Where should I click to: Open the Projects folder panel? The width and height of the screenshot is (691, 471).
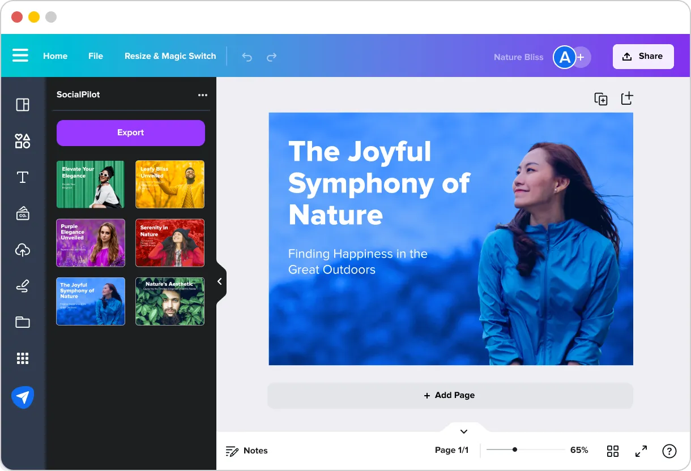tap(23, 322)
